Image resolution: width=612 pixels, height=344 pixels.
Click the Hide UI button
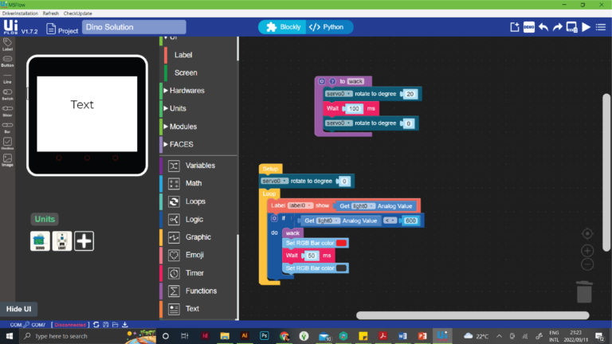(18, 309)
